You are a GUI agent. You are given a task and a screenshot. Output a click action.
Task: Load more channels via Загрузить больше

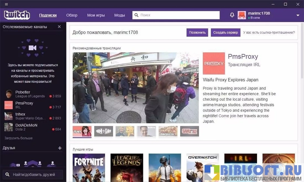[18, 138]
